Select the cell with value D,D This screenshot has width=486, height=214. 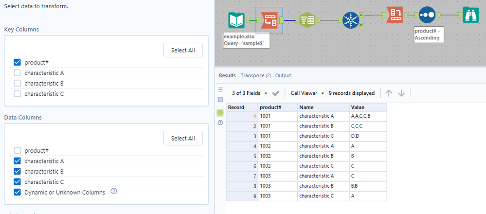tap(368, 136)
